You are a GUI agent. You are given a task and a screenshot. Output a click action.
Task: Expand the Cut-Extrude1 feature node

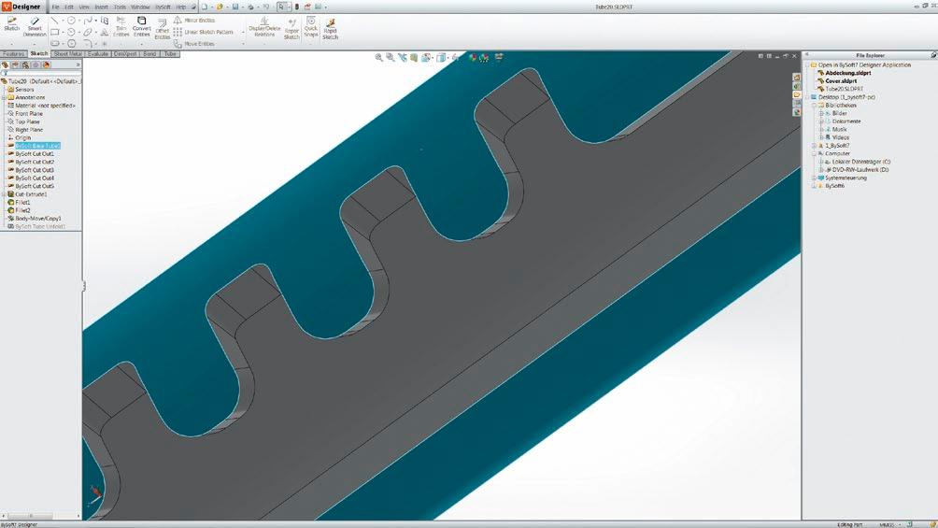[x=4, y=194]
